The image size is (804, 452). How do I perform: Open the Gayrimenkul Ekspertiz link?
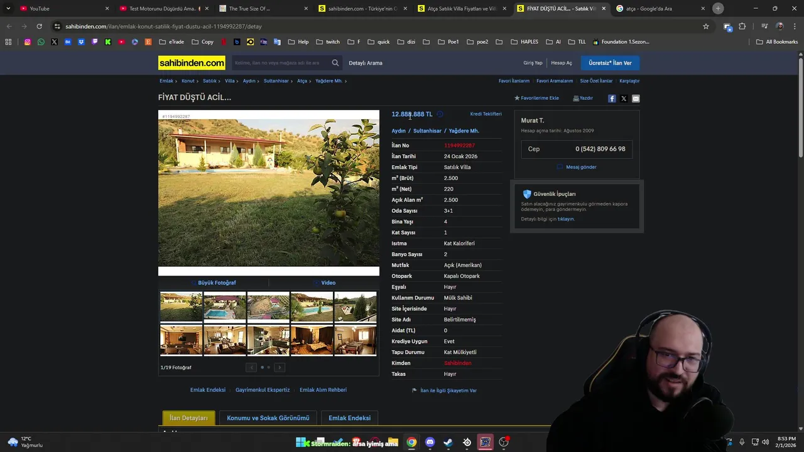pyautogui.click(x=263, y=390)
